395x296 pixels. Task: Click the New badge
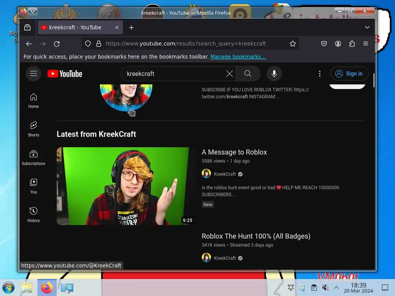click(208, 204)
